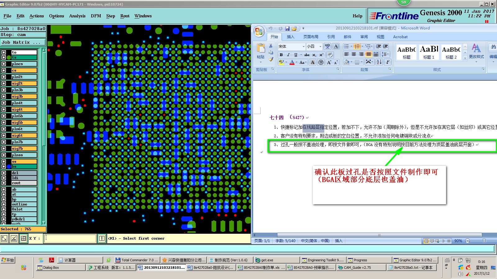Open the Actions menu in Graphic Editor
This screenshot has width=497, height=279.
[x=37, y=16]
